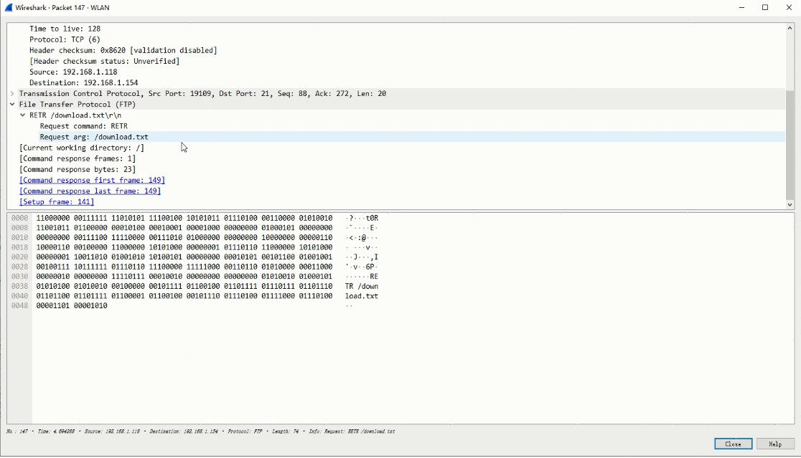
Task: Click the details pane scroll up arrow
Action: click(790, 28)
